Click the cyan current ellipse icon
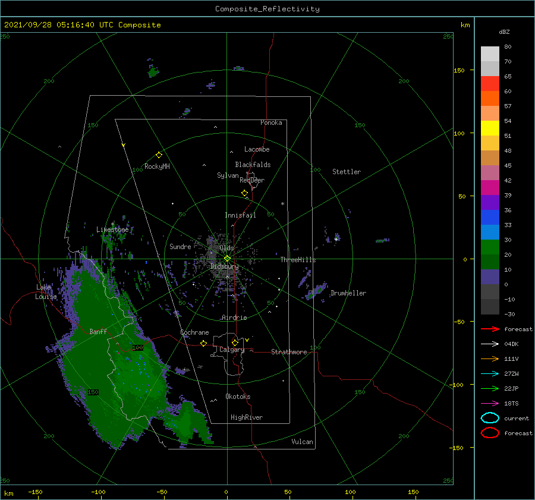This screenshot has width=535, height=500. click(x=490, y=418)
